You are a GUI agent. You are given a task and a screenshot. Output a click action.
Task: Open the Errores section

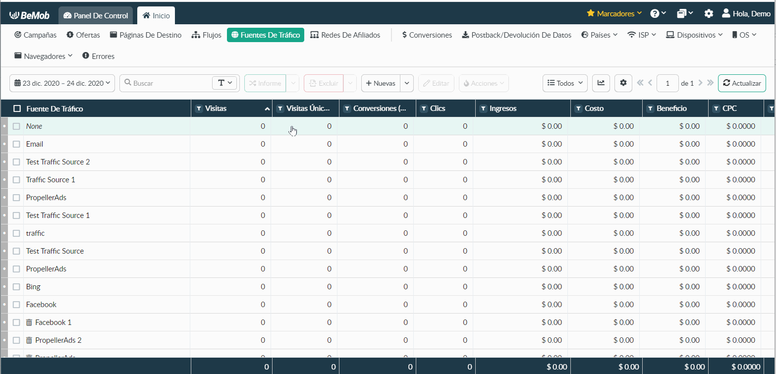pos(98,56)
